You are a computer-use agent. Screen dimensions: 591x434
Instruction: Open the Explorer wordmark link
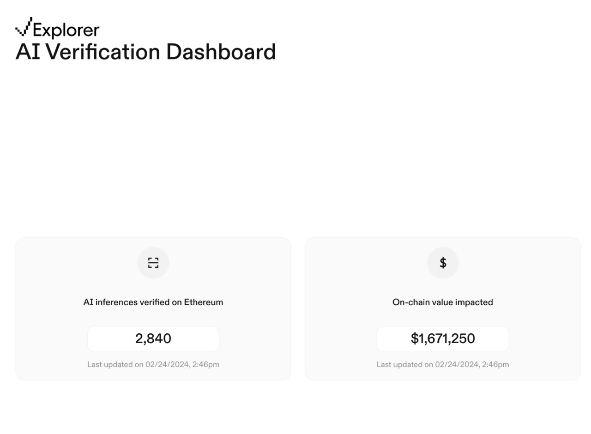point(66,30)
